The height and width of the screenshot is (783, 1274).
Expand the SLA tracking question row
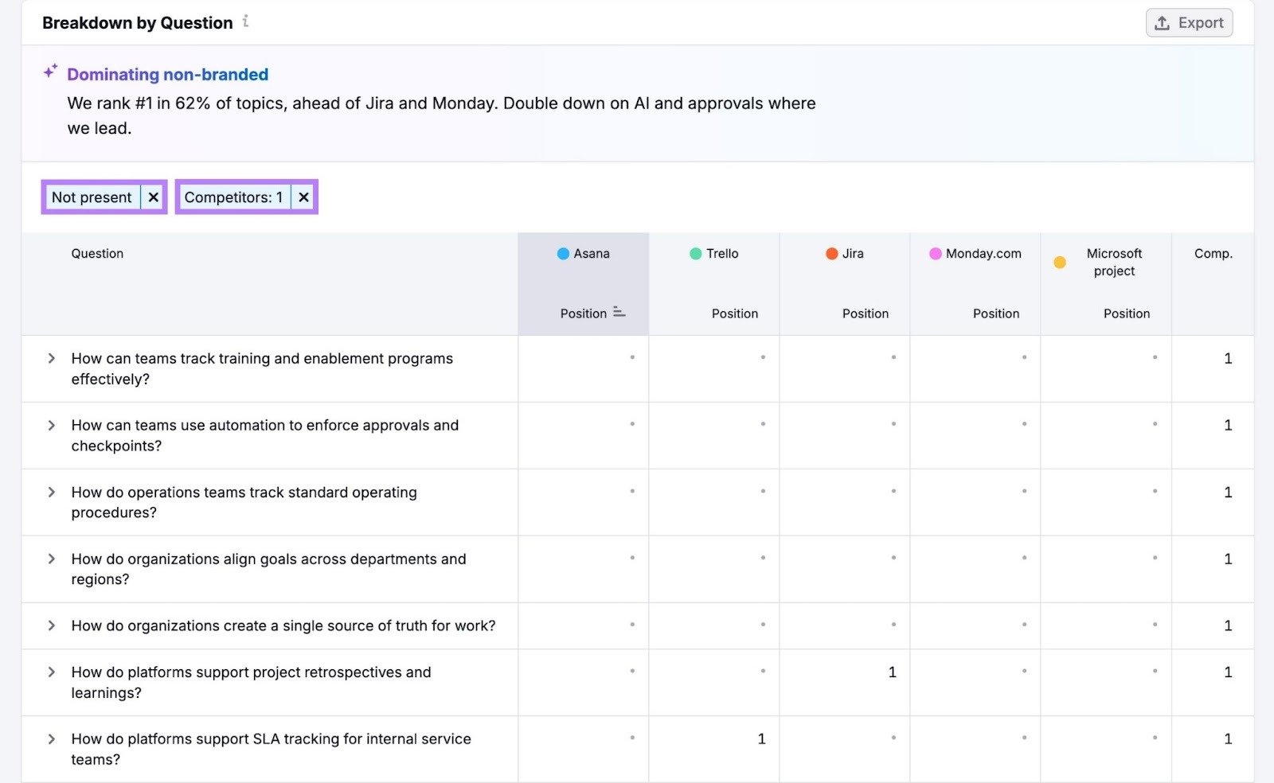[50, 738]
